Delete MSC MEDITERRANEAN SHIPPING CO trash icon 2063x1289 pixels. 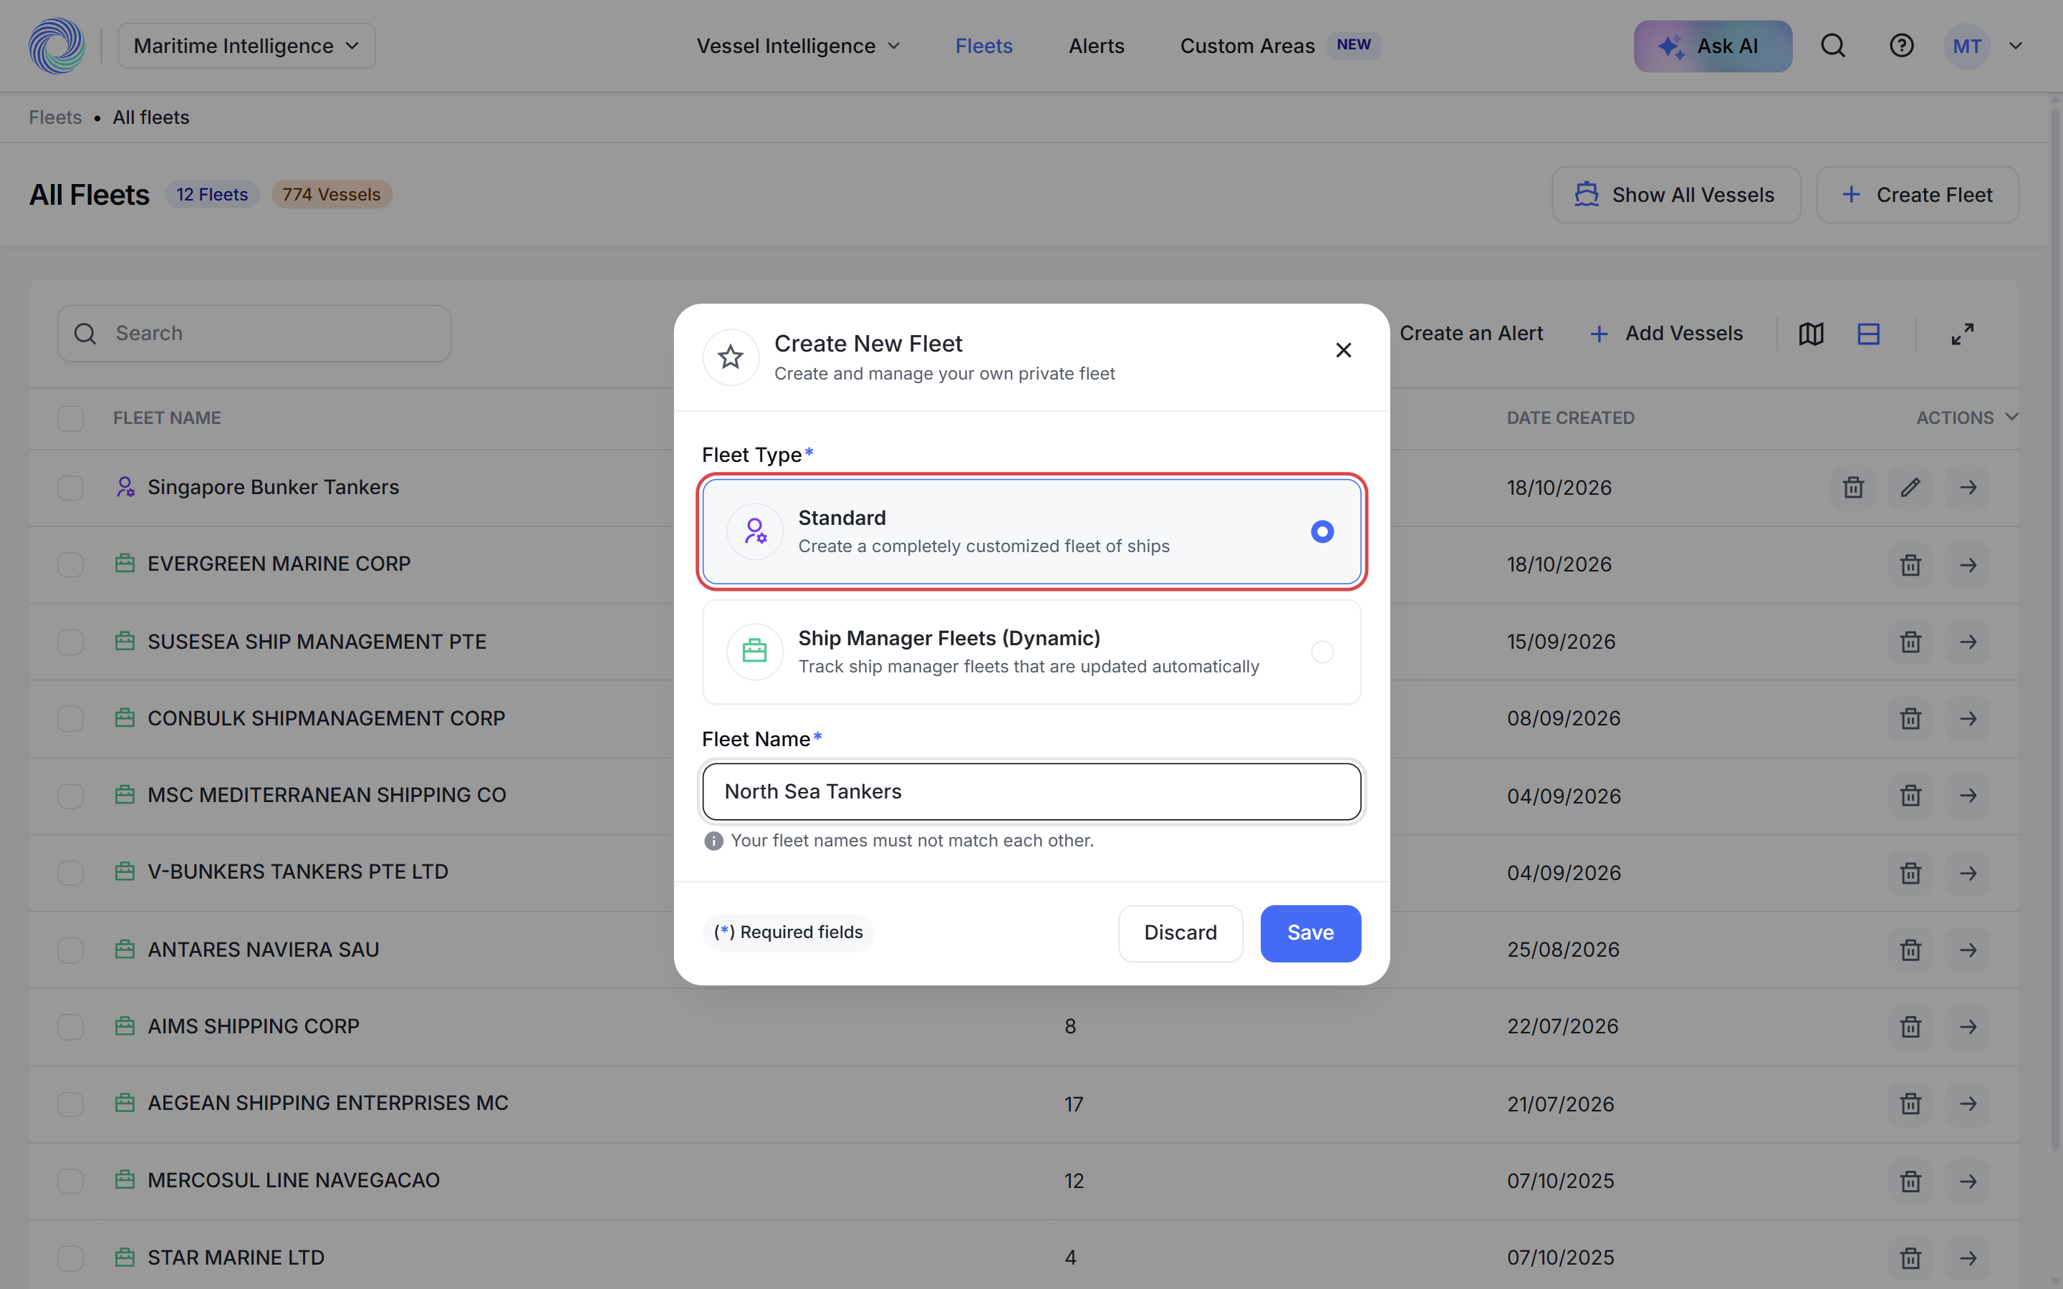coord(1910,796)
